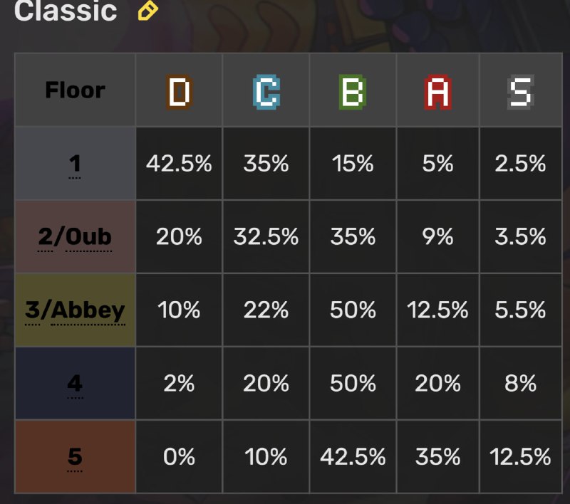Open the floor 5 link

75,456
